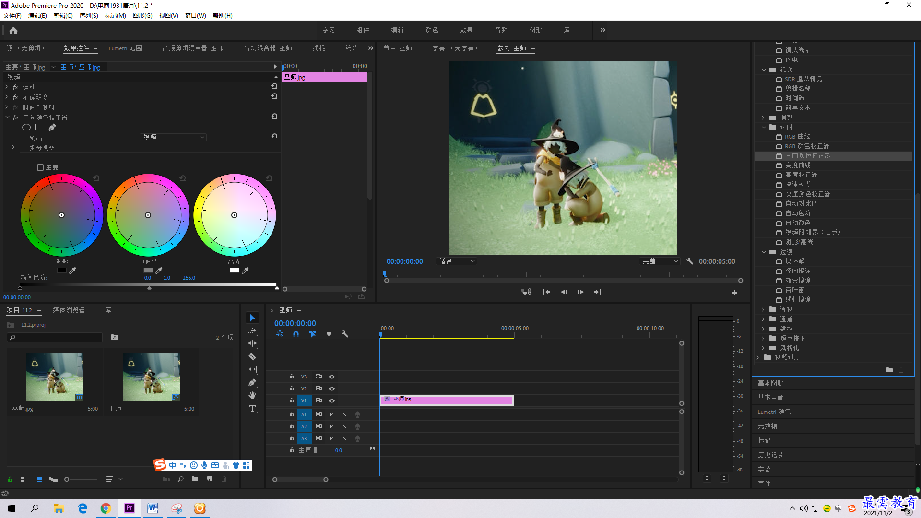The height and width of the screenshot is (518, 921).
Task: Open the 完整 playback resolution dropdown
Action: 660,261
